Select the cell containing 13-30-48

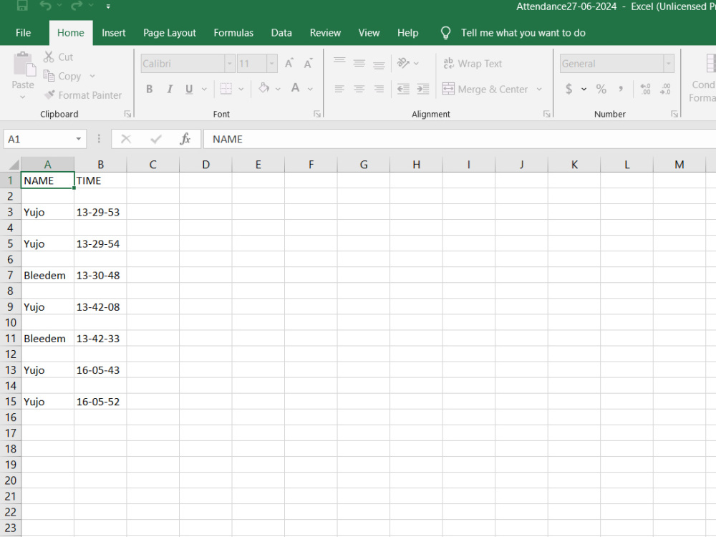pyautogui.click(x=100, y=276)
